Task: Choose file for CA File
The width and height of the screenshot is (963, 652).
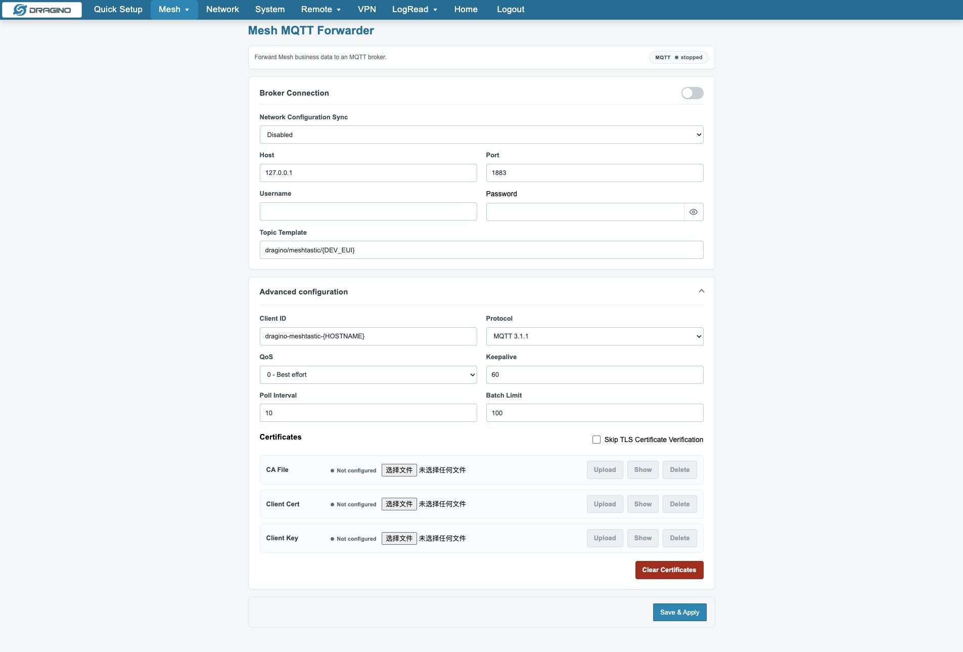Action: coord(399,470)
